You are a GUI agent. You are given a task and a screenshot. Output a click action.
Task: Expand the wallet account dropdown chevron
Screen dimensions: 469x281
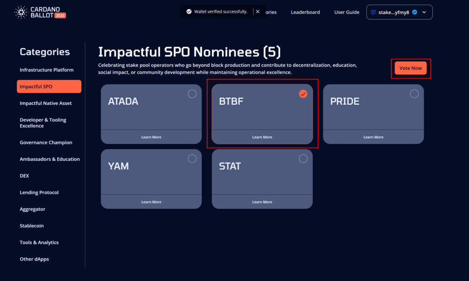[424, 12]
